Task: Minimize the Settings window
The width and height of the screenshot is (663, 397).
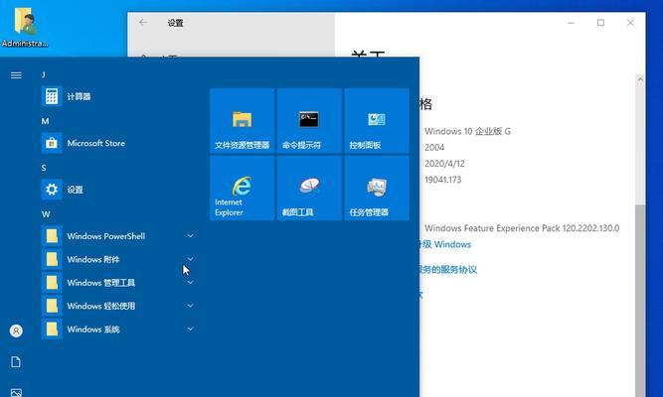Action: [571, 23]
